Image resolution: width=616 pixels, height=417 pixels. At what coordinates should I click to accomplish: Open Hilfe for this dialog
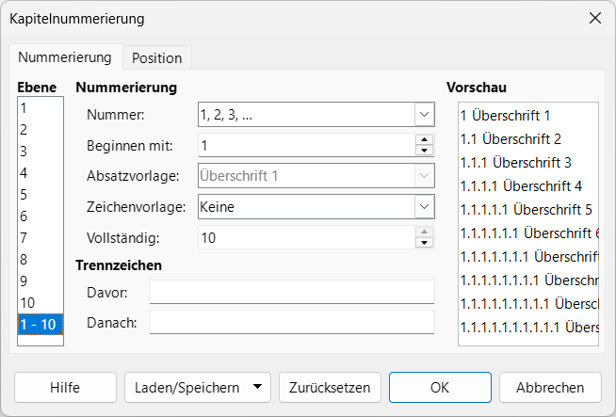[x=65, y=387]
